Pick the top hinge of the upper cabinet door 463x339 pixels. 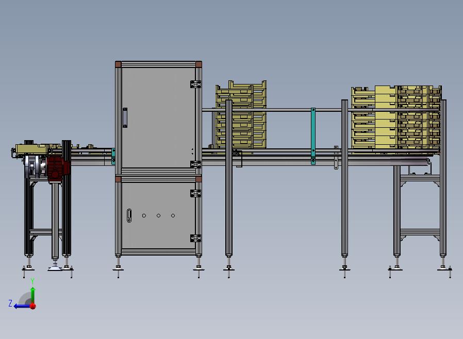click(196, 84)
